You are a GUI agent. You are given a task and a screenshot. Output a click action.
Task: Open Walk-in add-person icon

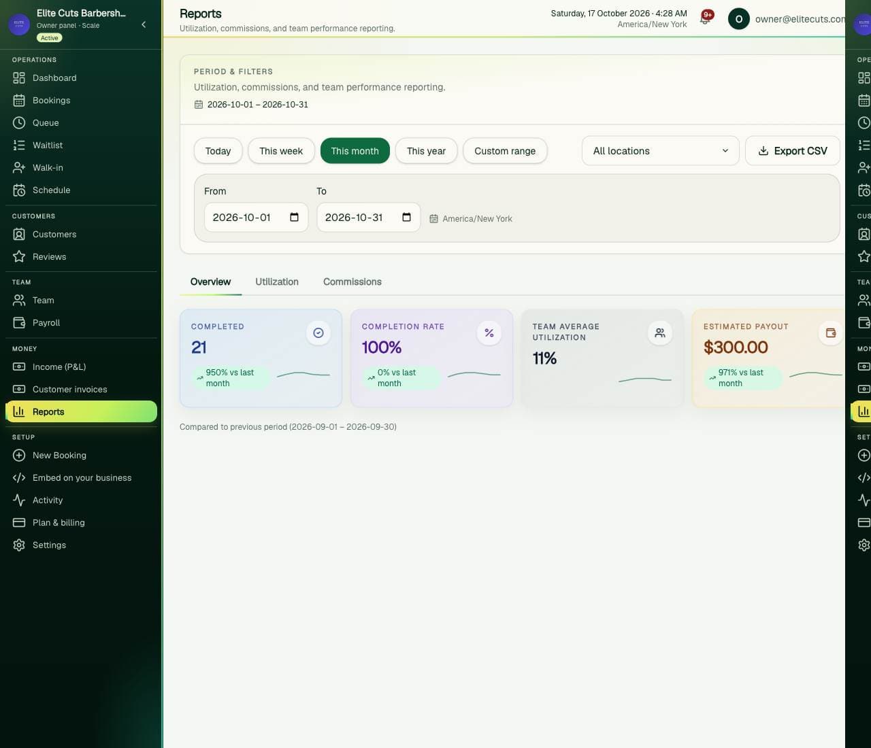click(x=19, y=168)
